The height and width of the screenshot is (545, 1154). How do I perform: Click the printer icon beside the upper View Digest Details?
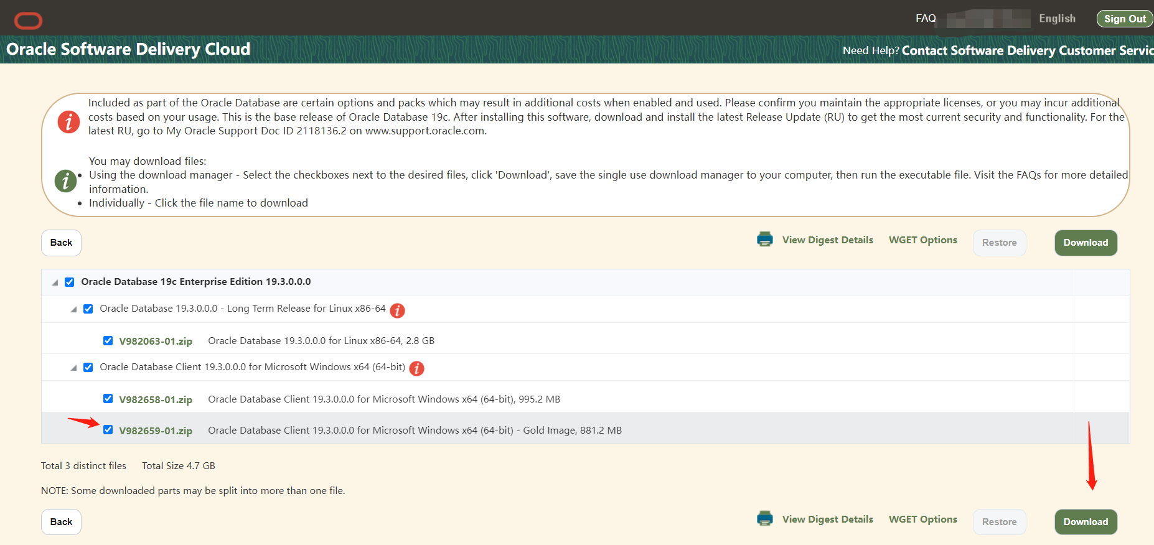pyautogui.click(x=765, y=240)
